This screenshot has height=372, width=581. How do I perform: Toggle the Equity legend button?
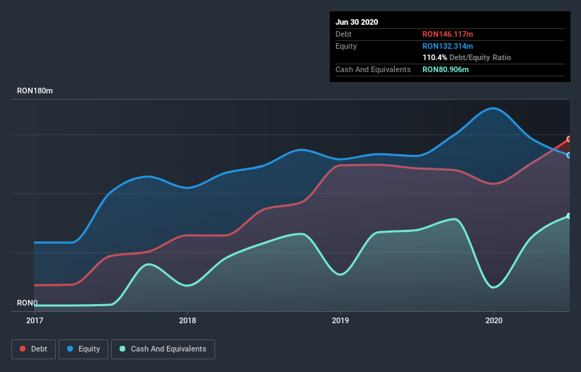84,349
